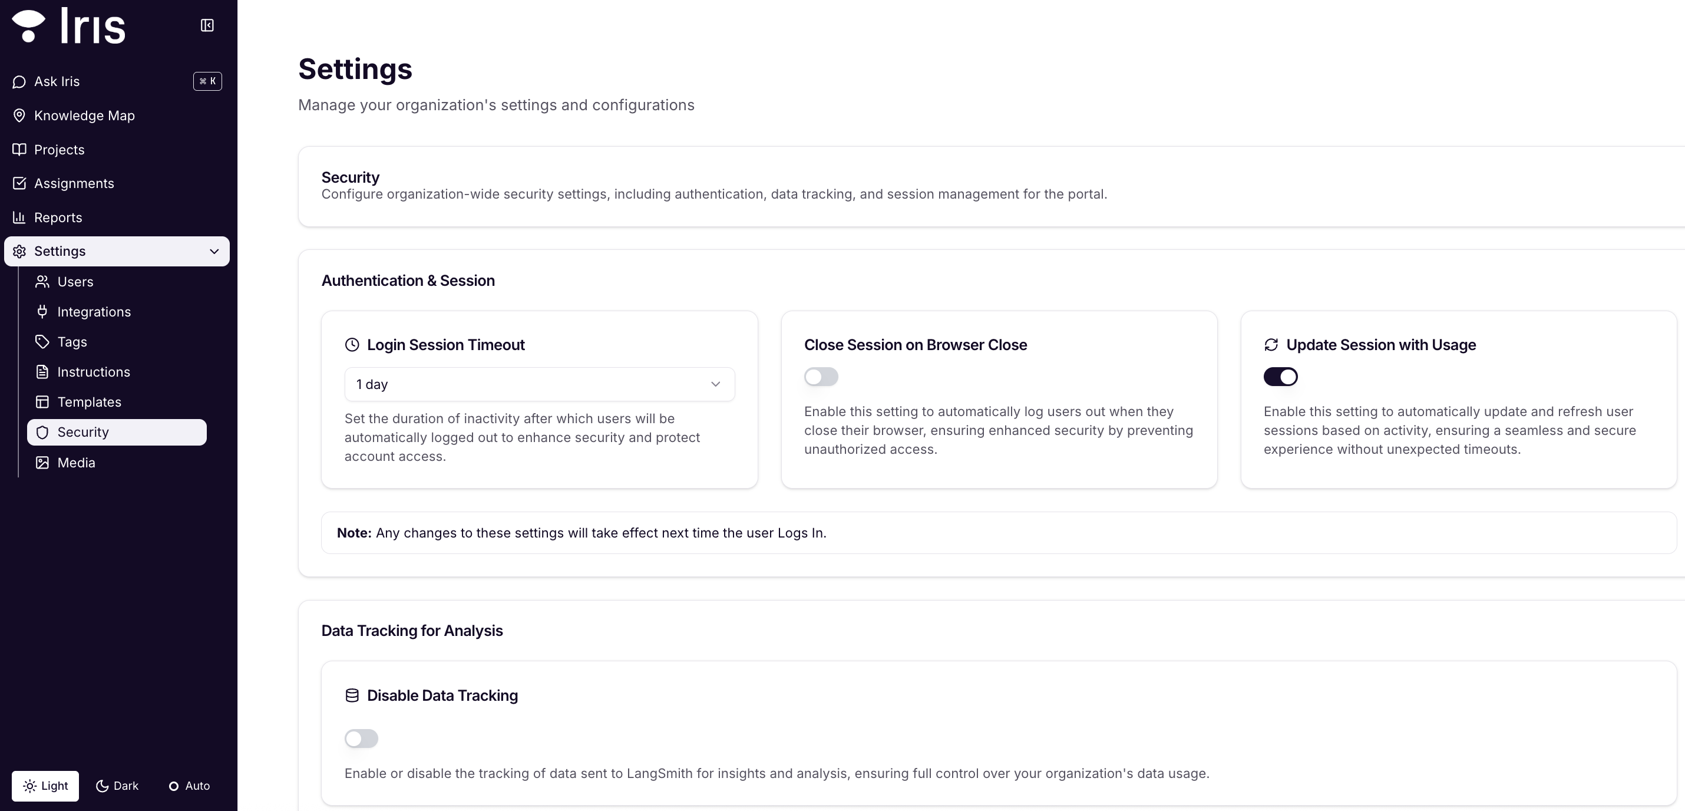Screen dimensions: 1685x811
Task: Click the Reports bar chart icon
Action: coord(19,217)
